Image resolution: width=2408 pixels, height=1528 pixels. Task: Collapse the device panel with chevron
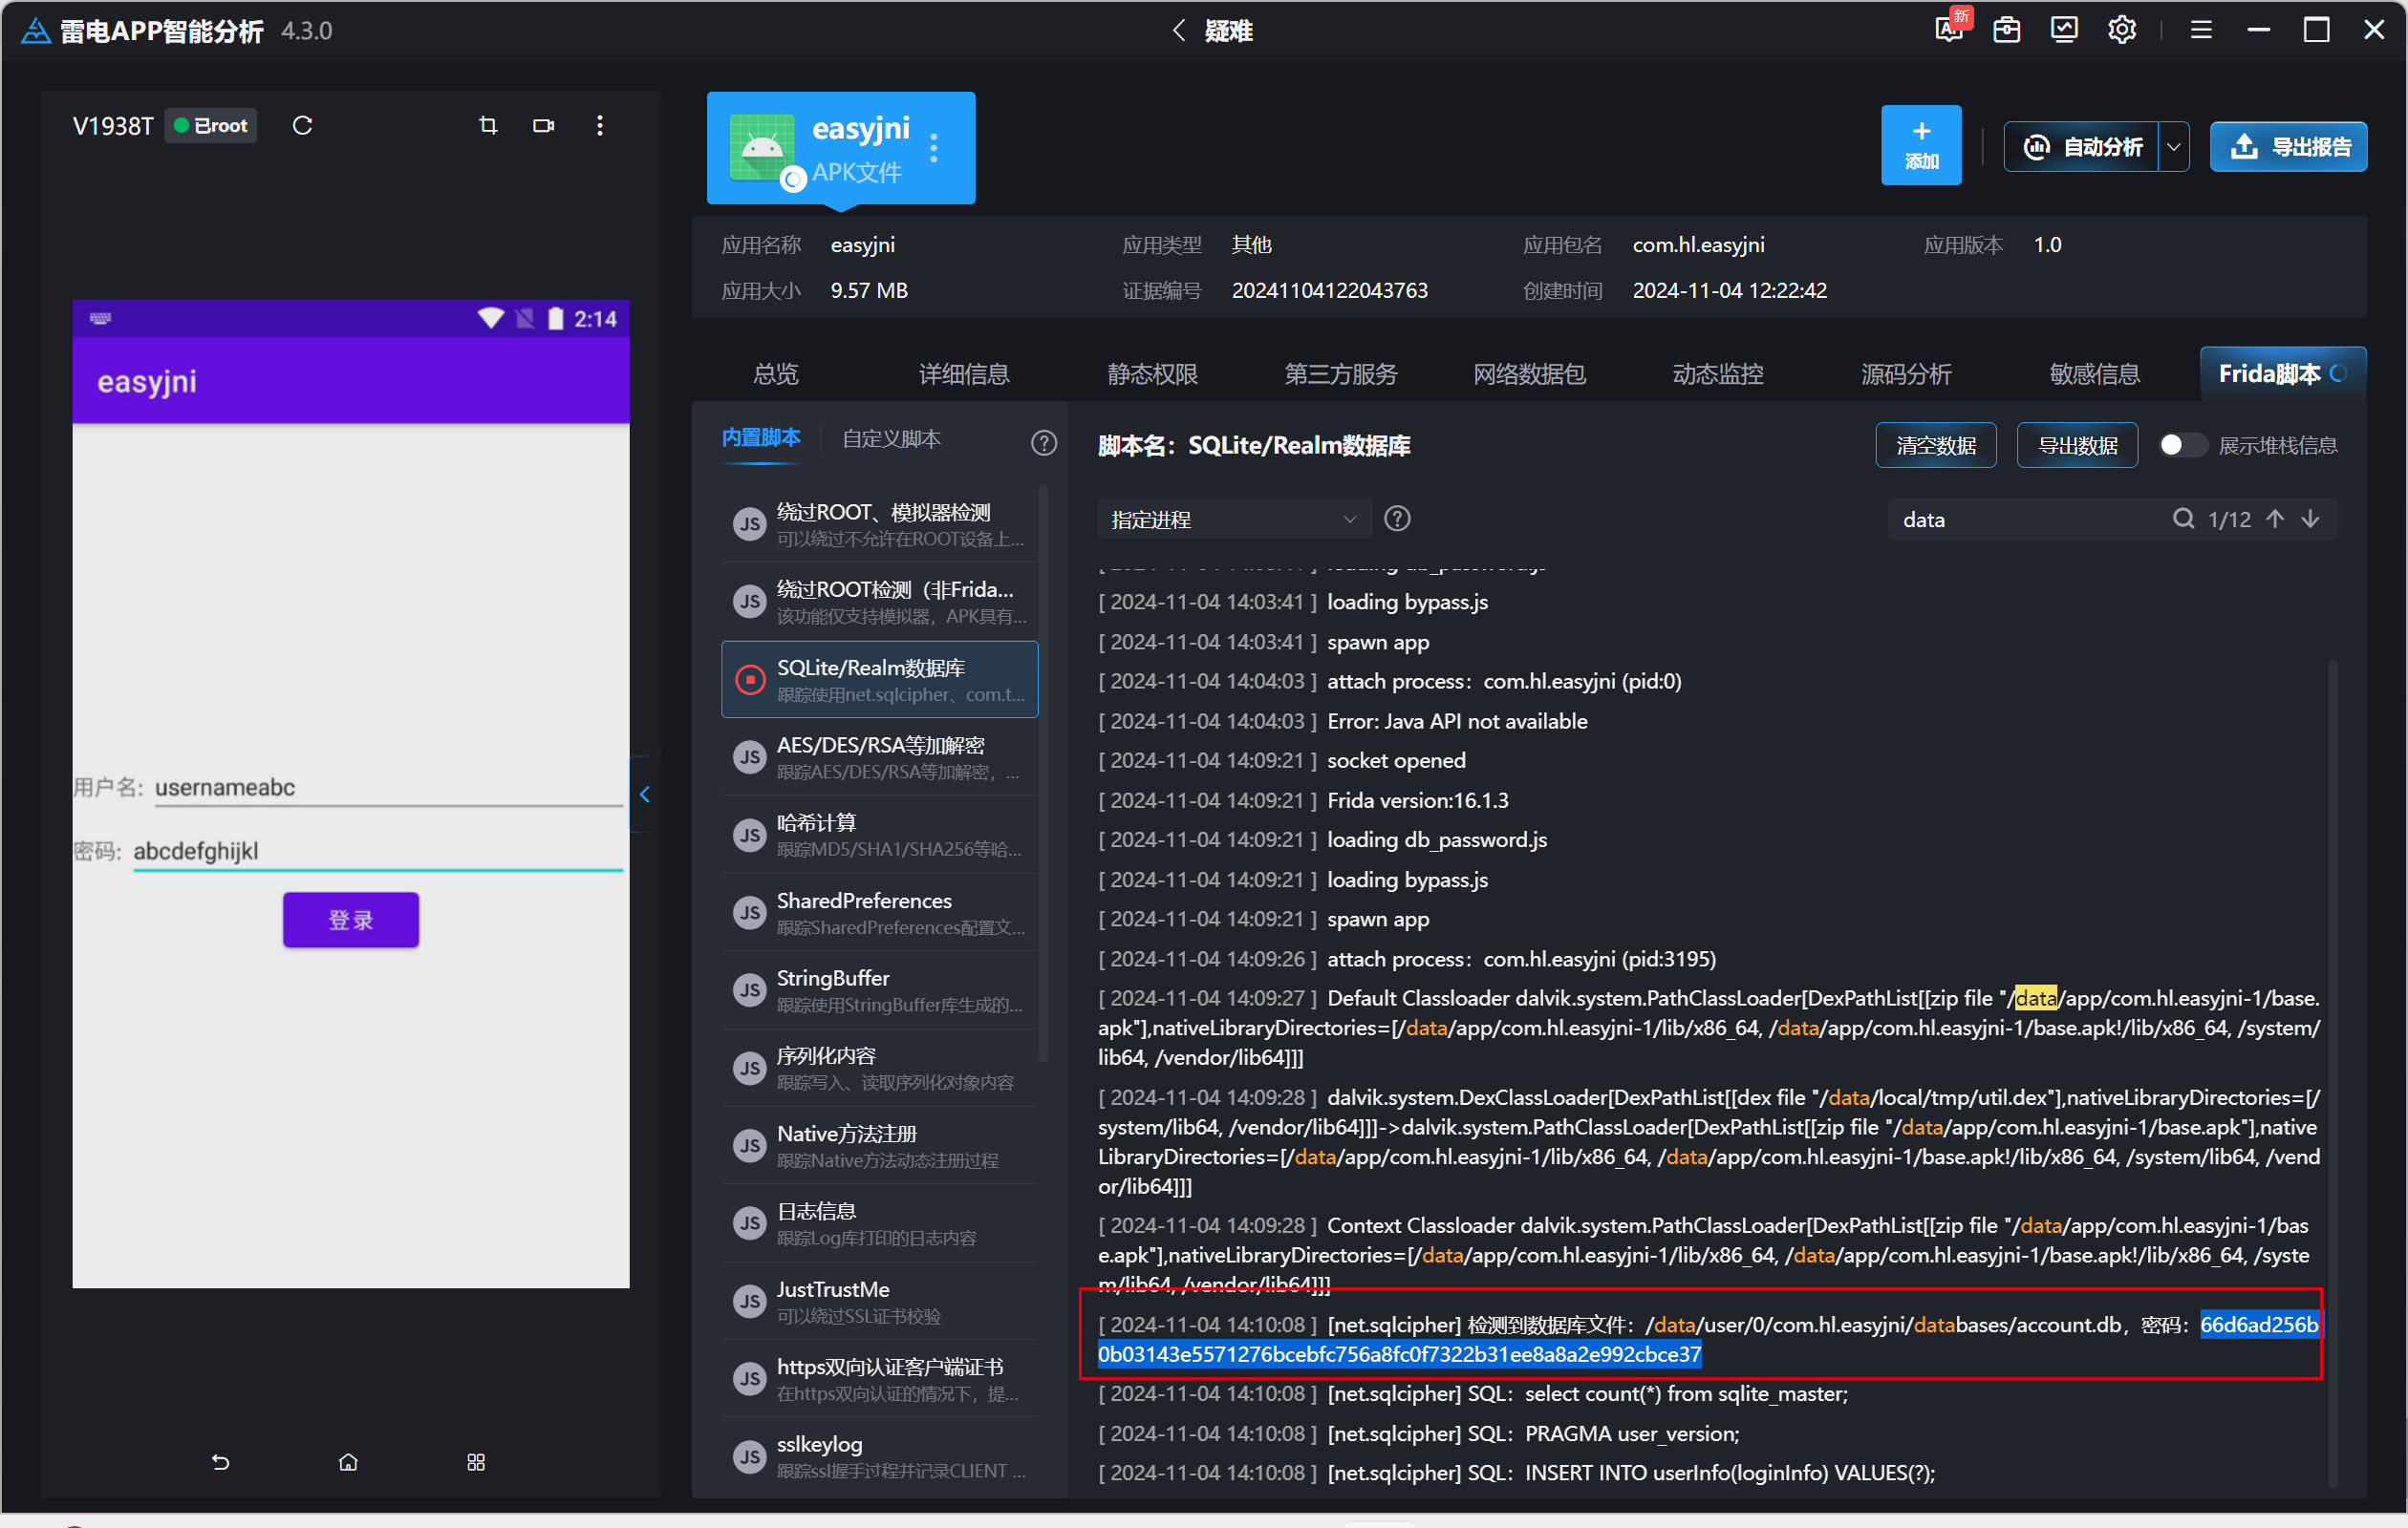tap(645, 795)
